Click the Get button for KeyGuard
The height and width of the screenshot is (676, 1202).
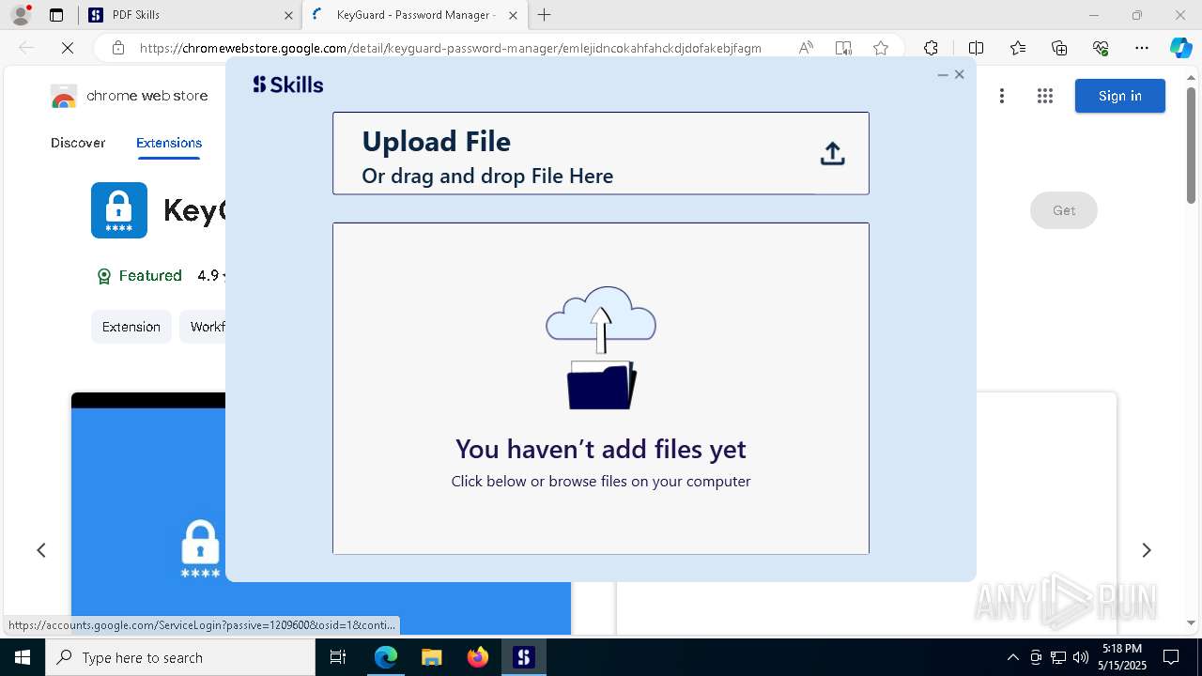click(x=1064, y=210)
